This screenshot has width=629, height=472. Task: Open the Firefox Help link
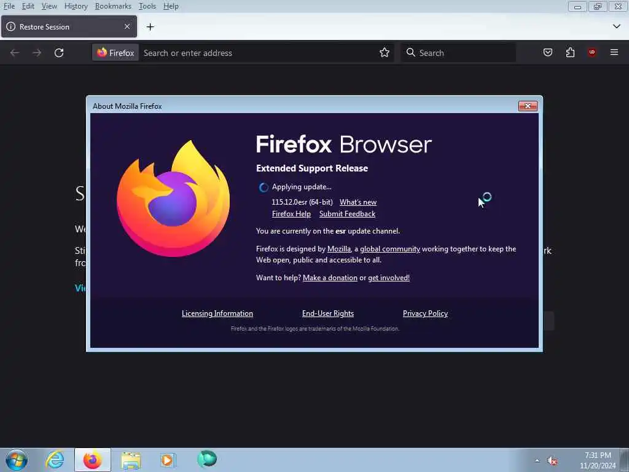tap(291, 213)
